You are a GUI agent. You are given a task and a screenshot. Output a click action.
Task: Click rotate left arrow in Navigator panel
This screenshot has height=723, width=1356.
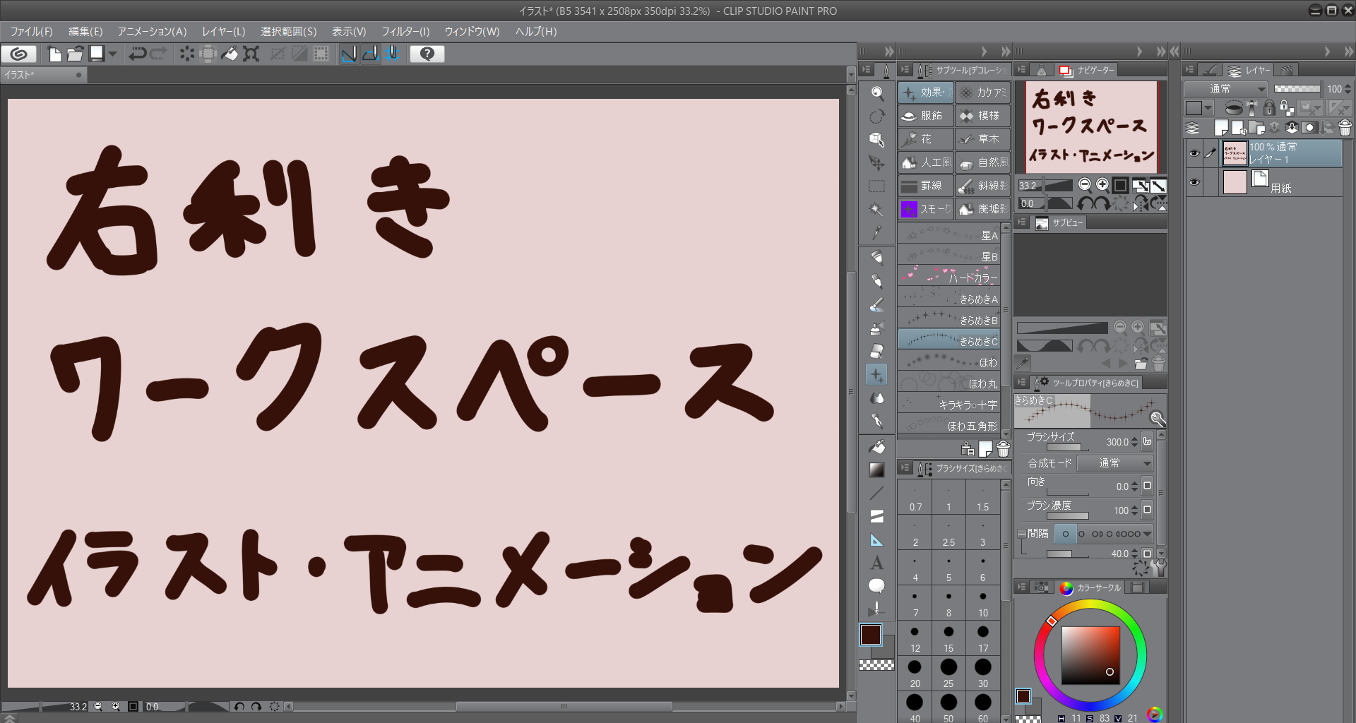[1085, 203]
